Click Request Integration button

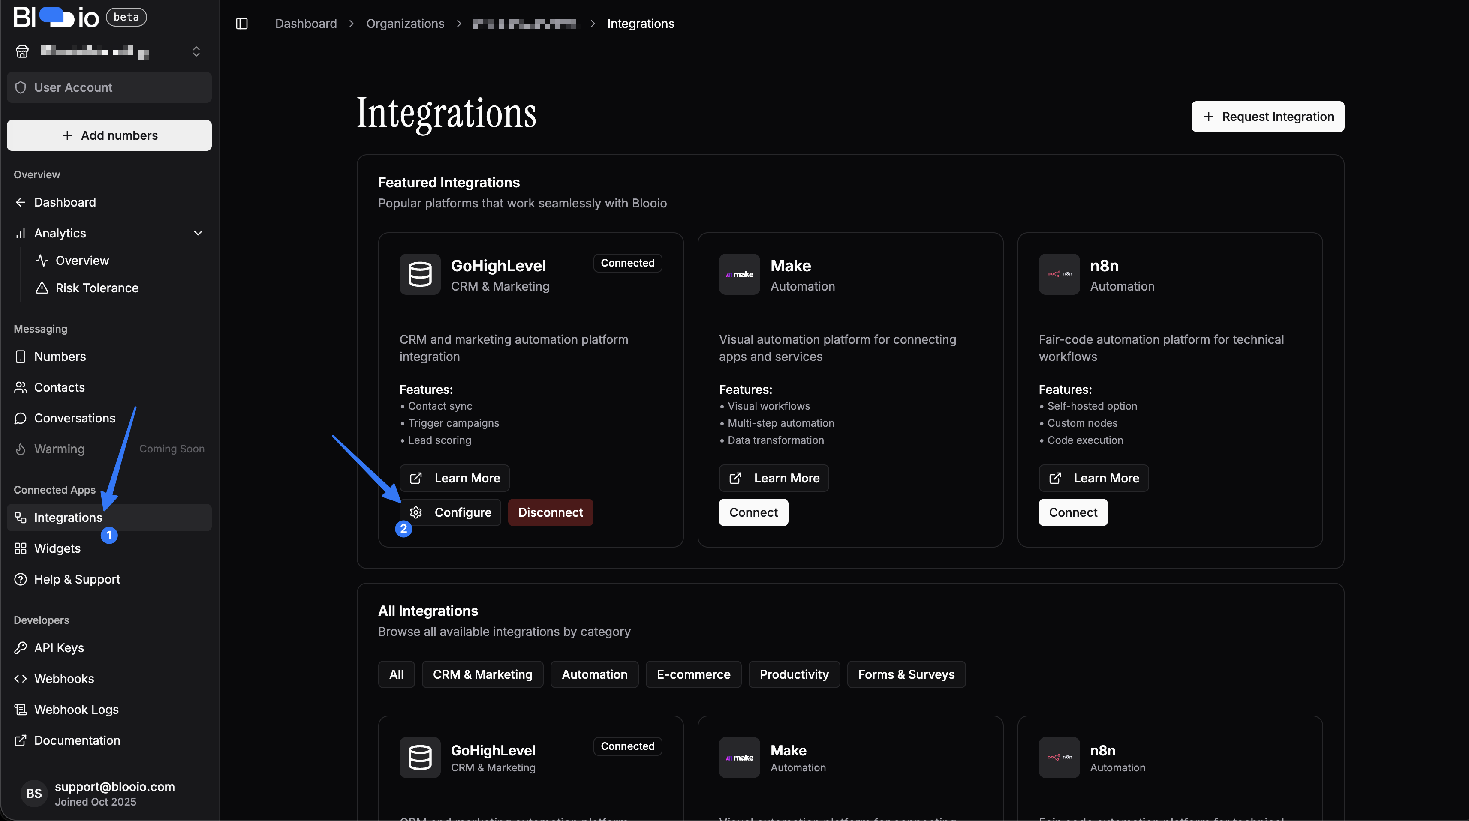[1267, 116]
